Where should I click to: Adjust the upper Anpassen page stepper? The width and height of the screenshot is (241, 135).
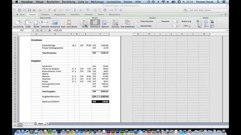tap(177, 21)
